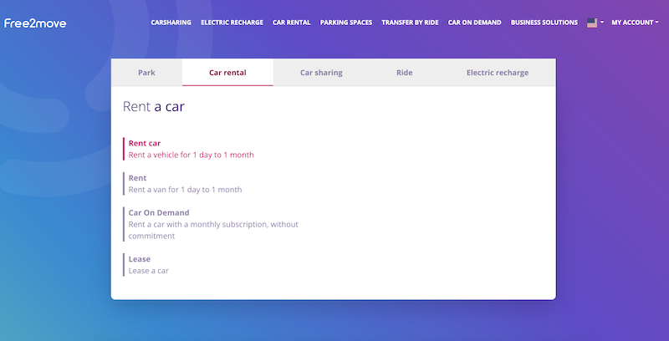Image resolution: width=669 pixels, height=341 pixels.
Task: Choose Rent car for 1 day to 1 month
Action: [x=189, y=149]
